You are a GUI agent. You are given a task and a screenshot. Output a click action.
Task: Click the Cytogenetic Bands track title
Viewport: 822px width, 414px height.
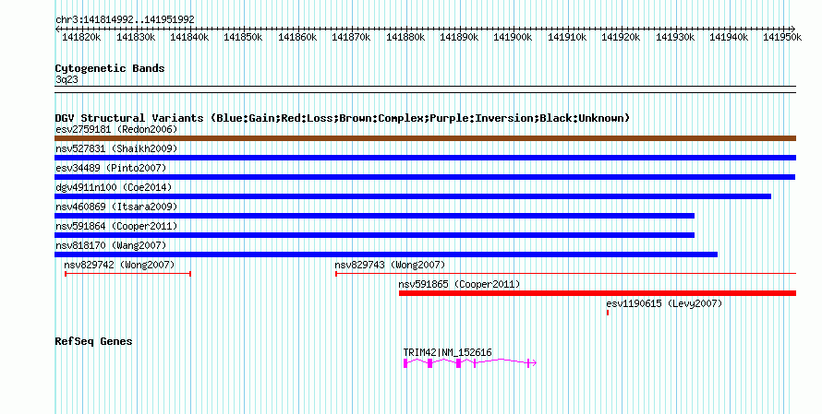pos(110,68)
